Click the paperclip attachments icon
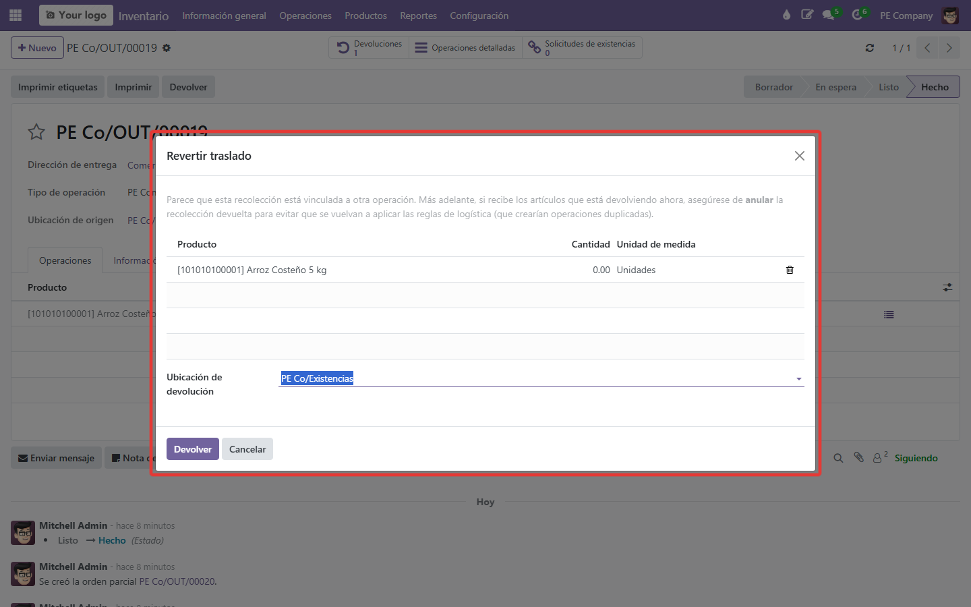Screen dimensions: 971x607 pos(858,457)
